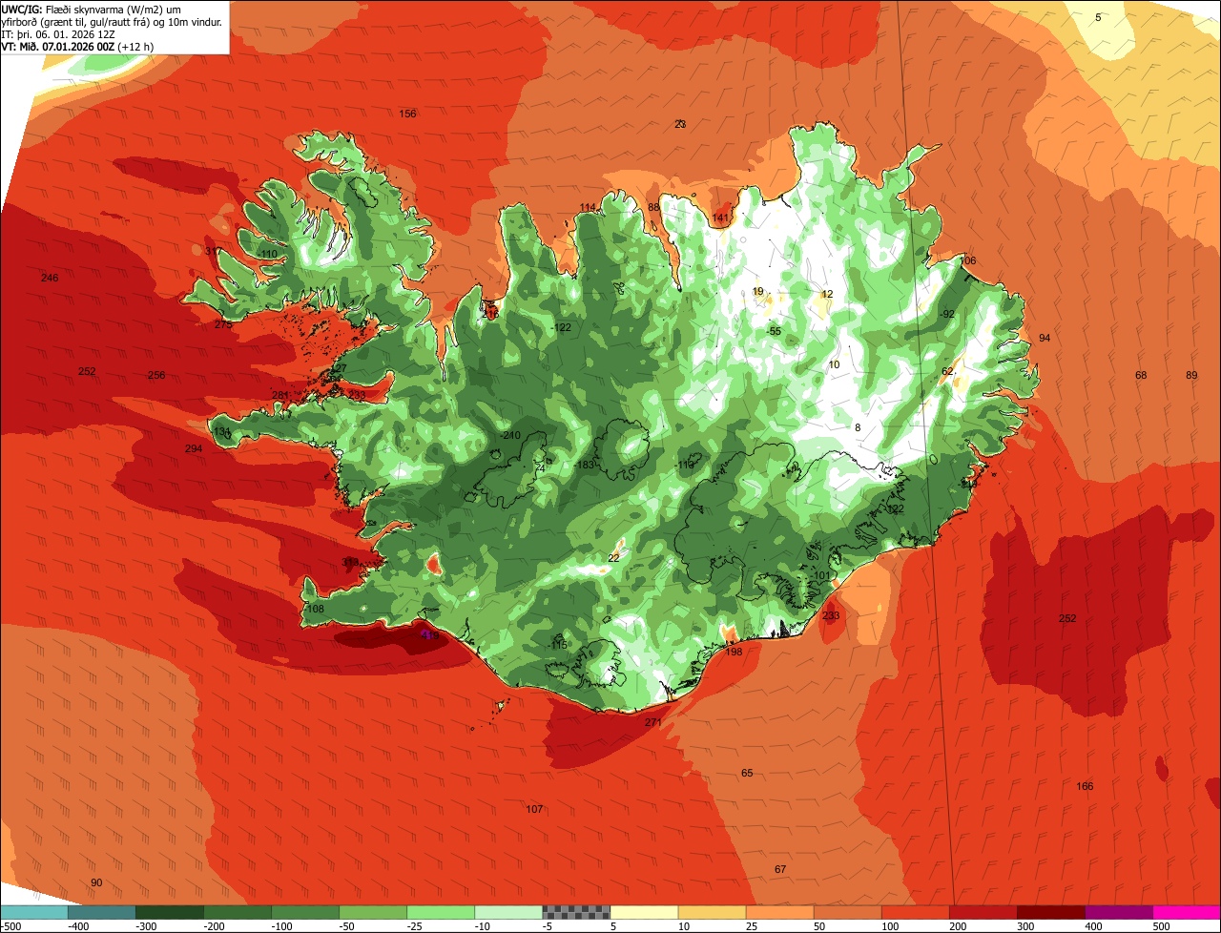Image resolution: width=1221 pixels, height=933 pixels.
Task: Click the title line starting 'UWC/IG: Flæði skynvarma'
Action: (92, 9)
